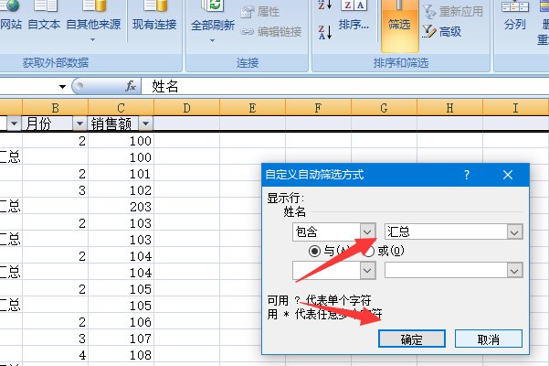Select column D header
Viewport: 549px width, 366px height.
point(186,108)
